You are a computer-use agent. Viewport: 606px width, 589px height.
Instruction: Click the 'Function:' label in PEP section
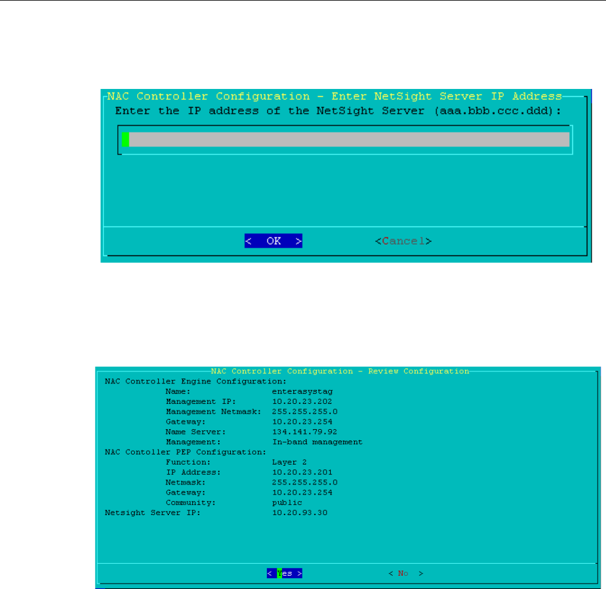(x=188, y=462)
